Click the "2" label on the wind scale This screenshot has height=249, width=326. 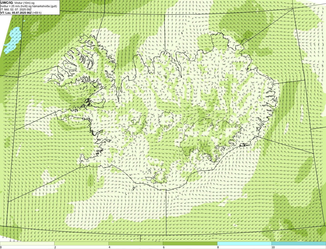55,247
